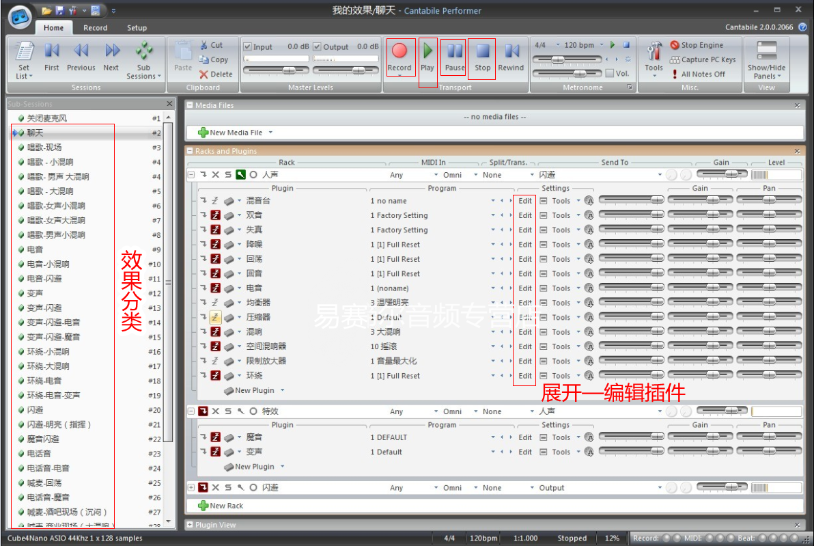The width and height of the screenshot is (814, 546).
Task: Open the Tools menu in Misc group
Action: 654,59
